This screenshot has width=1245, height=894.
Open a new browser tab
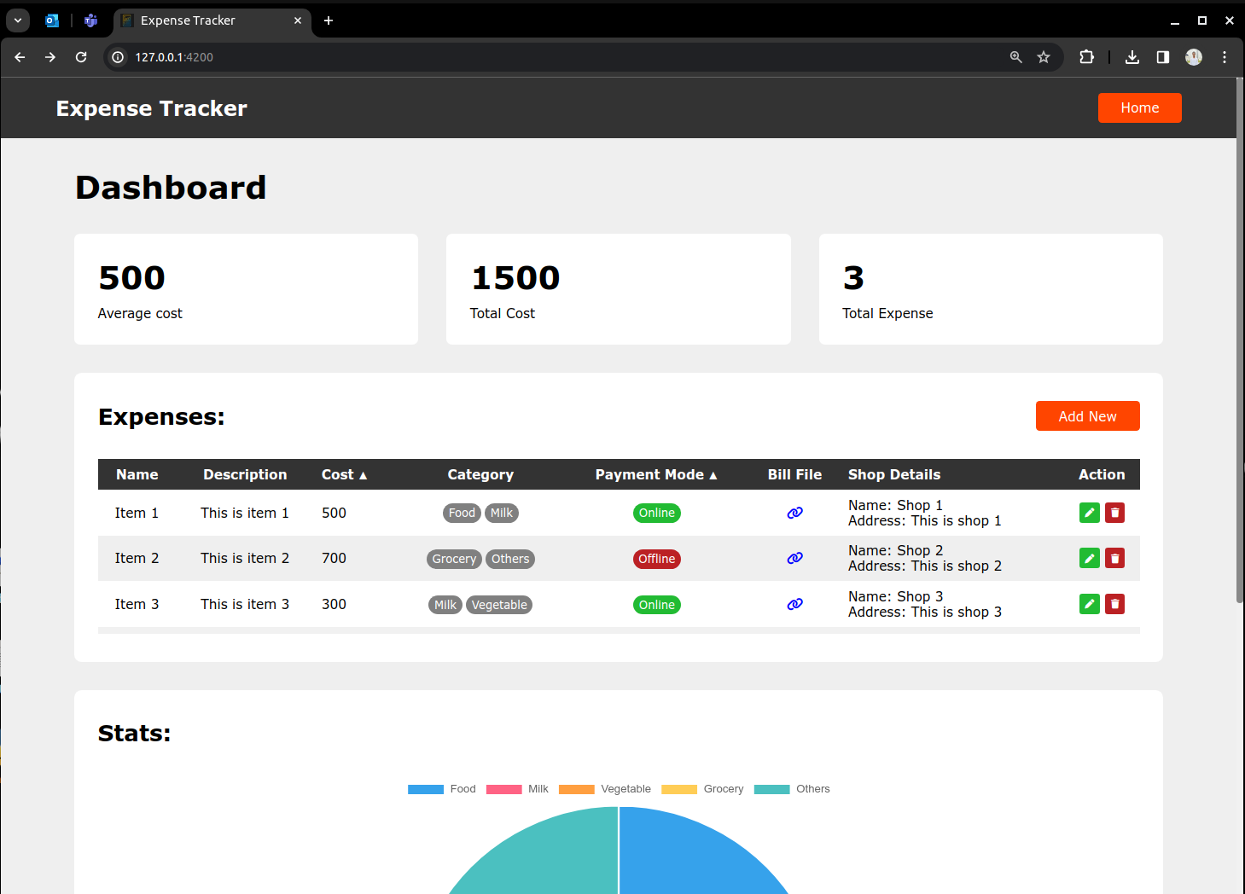coord(329,20)
